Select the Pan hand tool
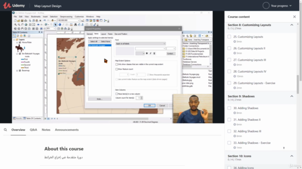Image resolution: width=302 pixels, height=169 pixels. point(22,25)
